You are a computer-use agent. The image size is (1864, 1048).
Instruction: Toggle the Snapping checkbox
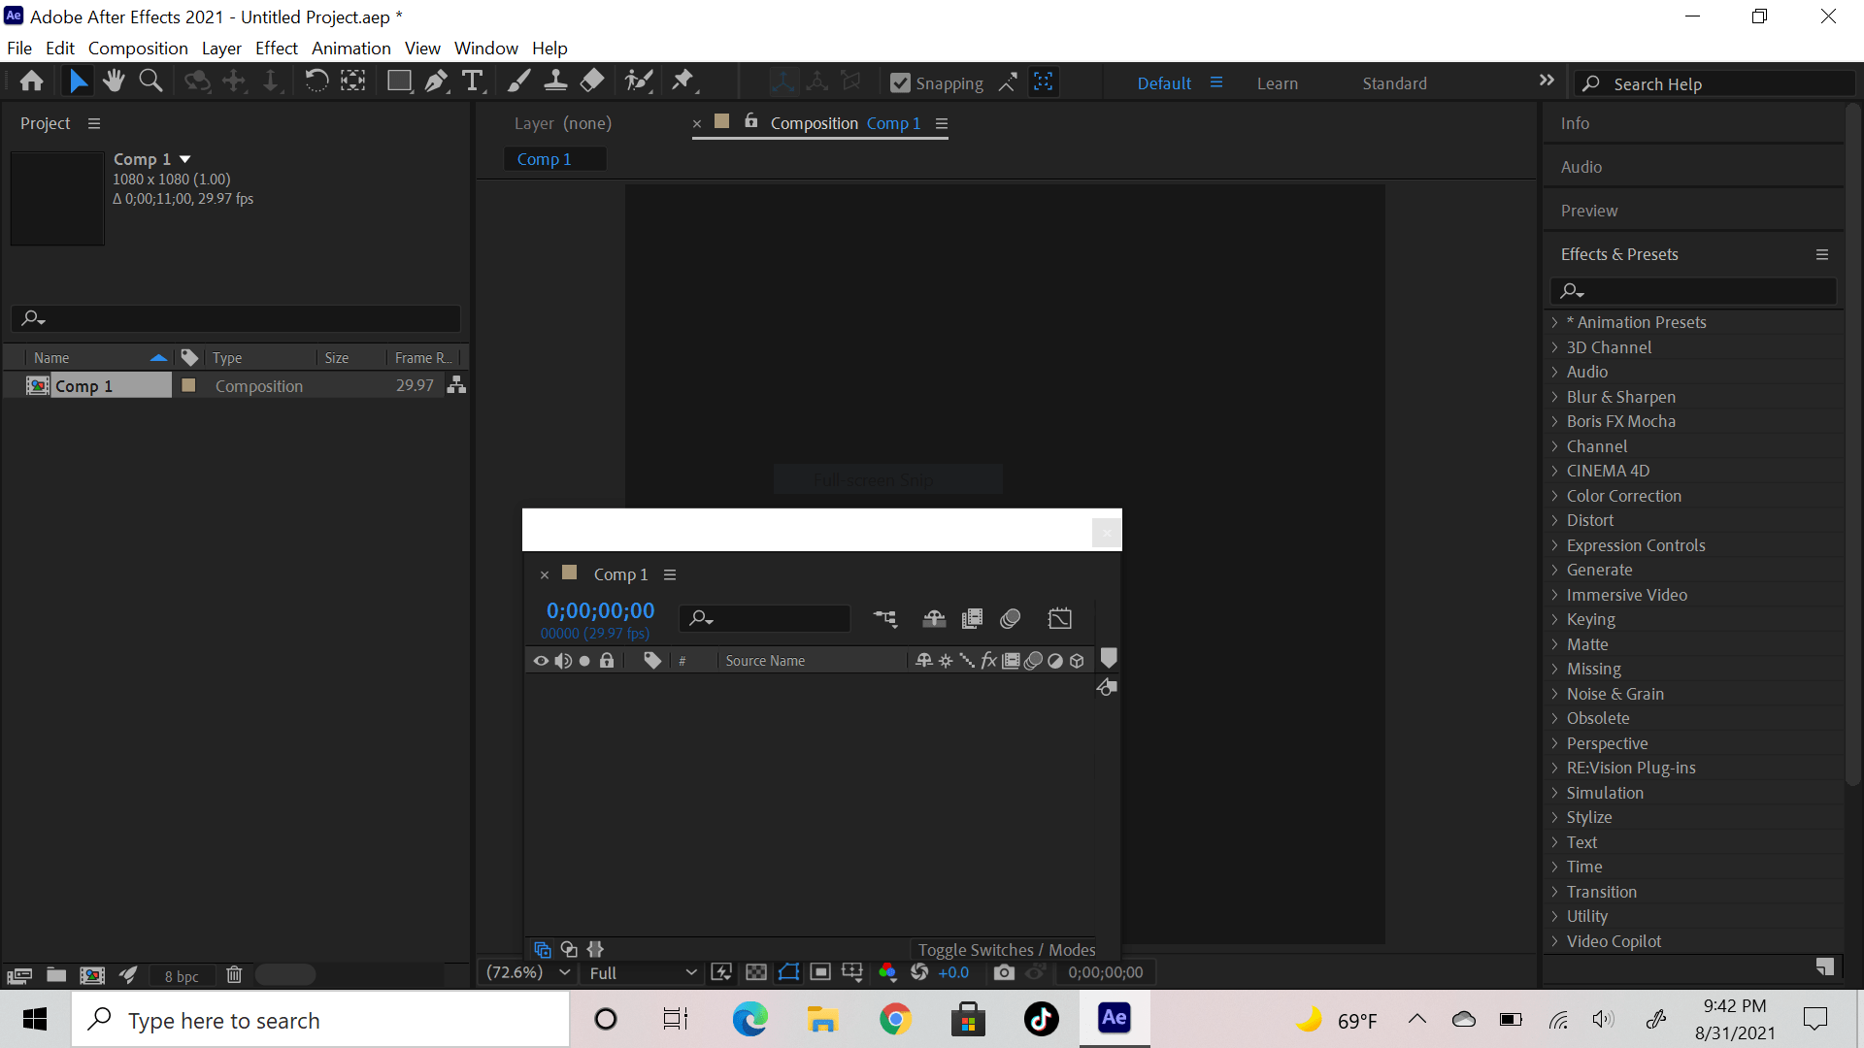pyautogui.click(x=900, y=82)
